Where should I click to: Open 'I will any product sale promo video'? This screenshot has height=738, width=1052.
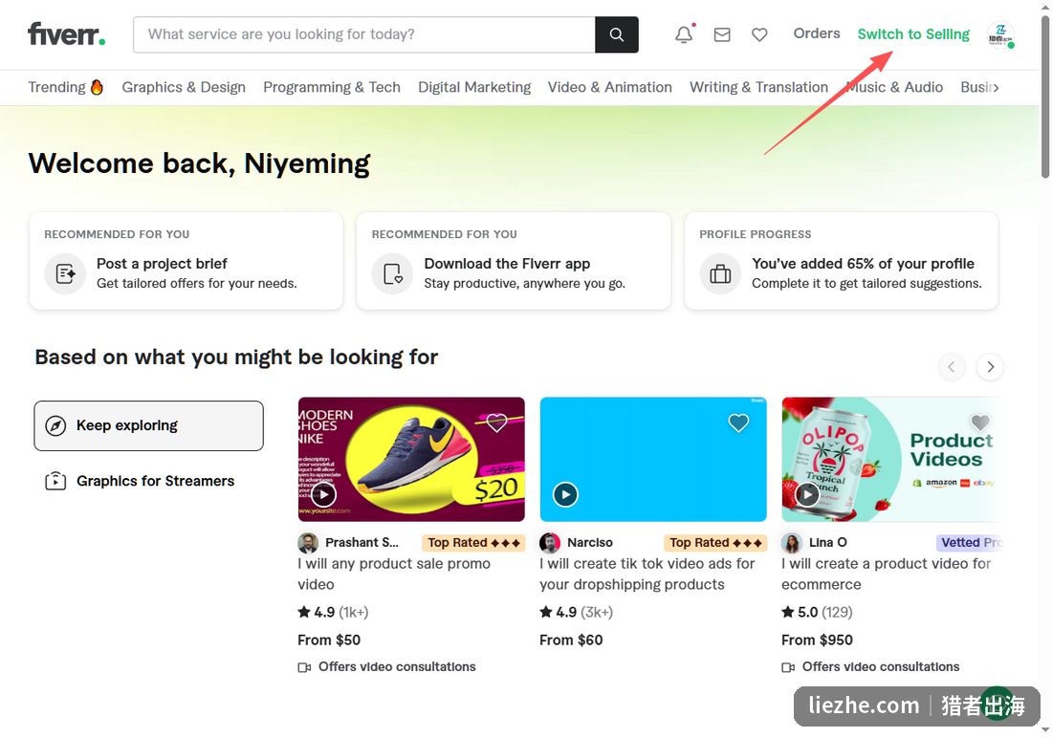coord(394,575)
